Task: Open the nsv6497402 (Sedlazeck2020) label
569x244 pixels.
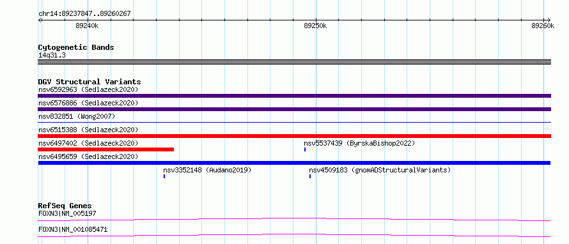Action: [88, 143]
